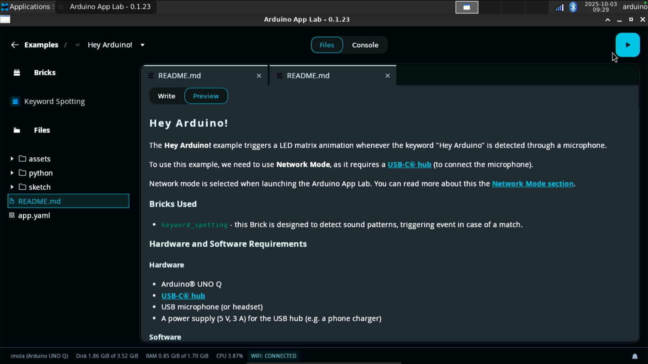Screen dimensions: 648x364
Task: Click the Bricks Used heading
Action: pyautogui.click(x=173, y=204)
